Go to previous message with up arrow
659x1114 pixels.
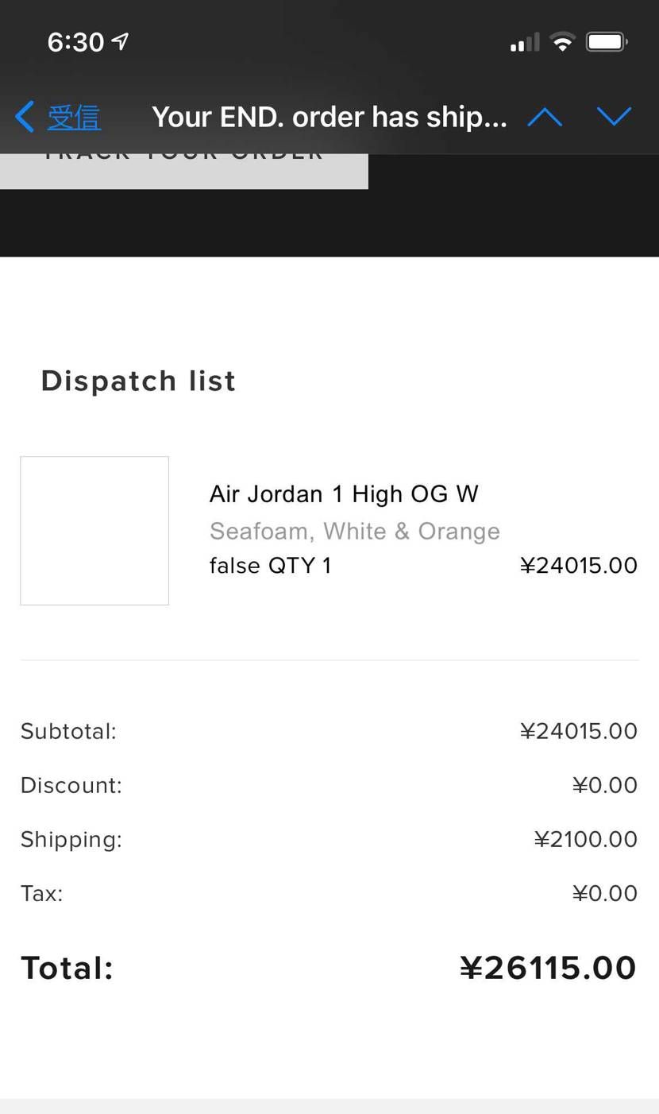pos(545,118)
